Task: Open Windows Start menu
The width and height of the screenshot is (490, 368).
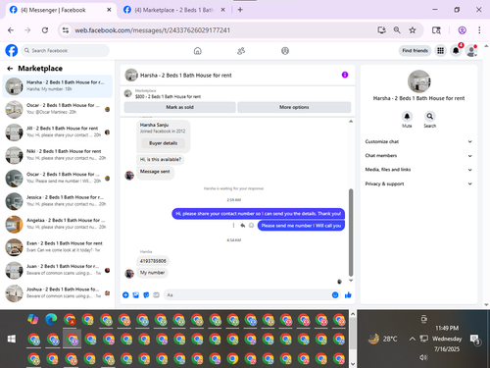Action: pos(12,339)
